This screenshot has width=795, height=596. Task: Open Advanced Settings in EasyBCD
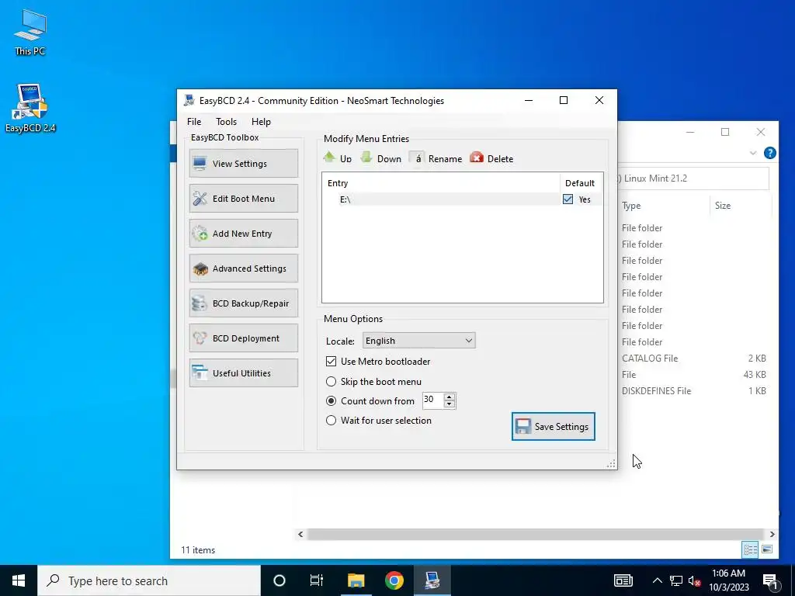tap(243, 268)
